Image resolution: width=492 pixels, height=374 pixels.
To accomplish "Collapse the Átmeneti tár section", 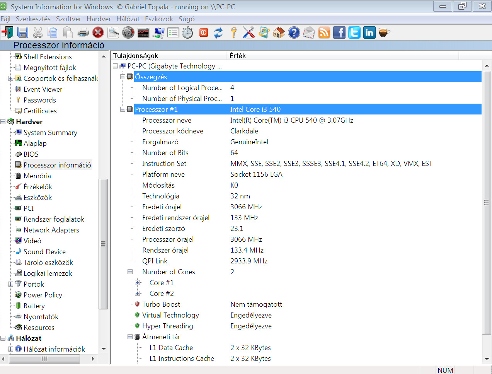I will 130,337.
